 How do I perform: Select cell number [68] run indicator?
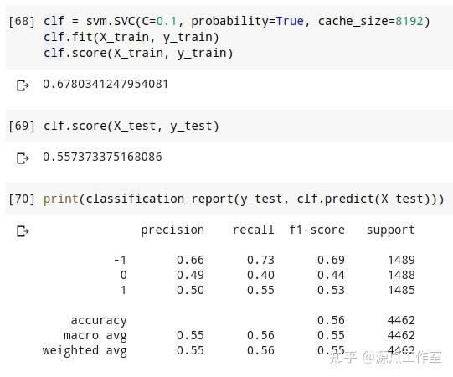pyautogui.click(x=22, y=22)
